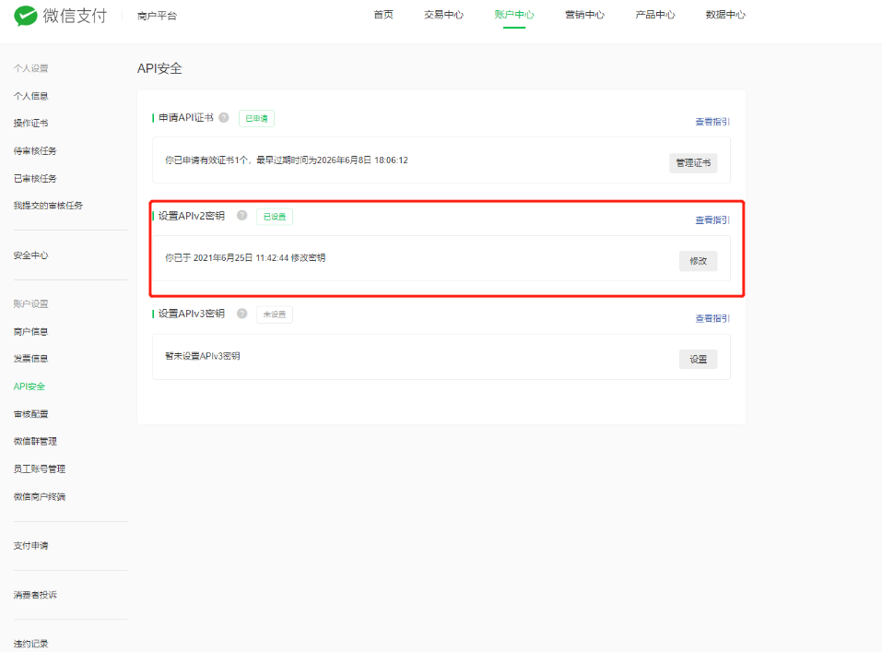The width and height of the screenshot is (882, 652).
Task: Click the WeChat Pay logo icon
Action: pos(26,16)
